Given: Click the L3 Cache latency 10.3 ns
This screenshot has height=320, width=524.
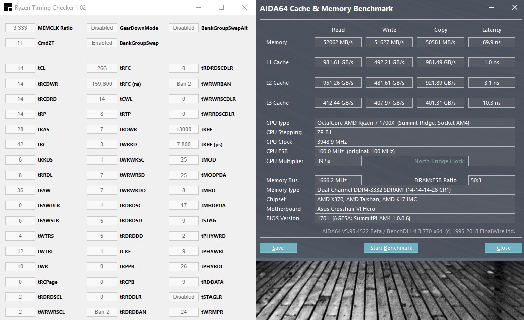Looking at the screenshot, I should pyautogui.click(x=491, y=103).
